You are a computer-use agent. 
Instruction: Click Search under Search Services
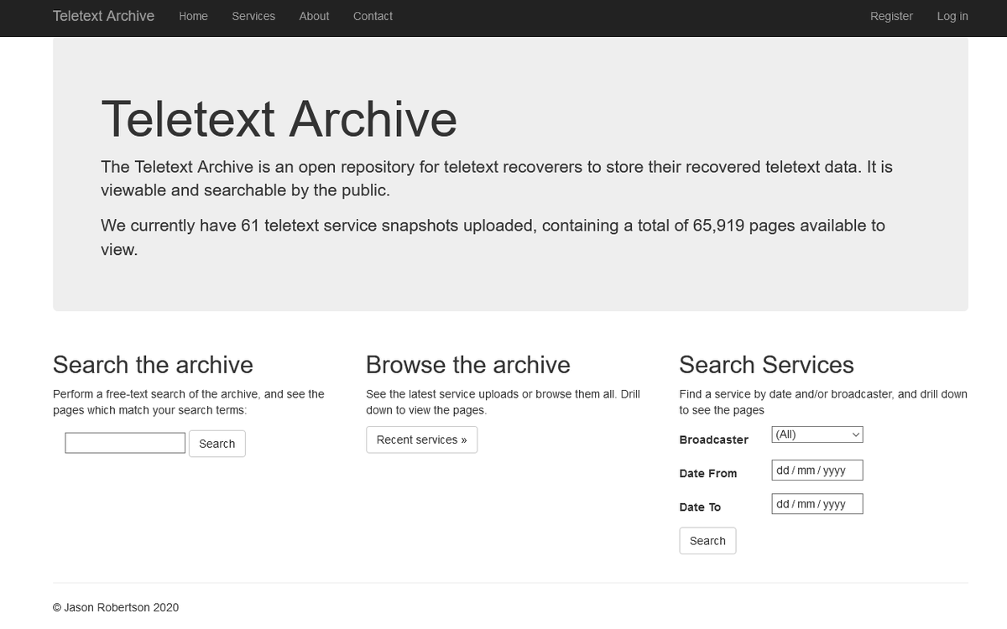pyautogui.click(x=707, y=541)
